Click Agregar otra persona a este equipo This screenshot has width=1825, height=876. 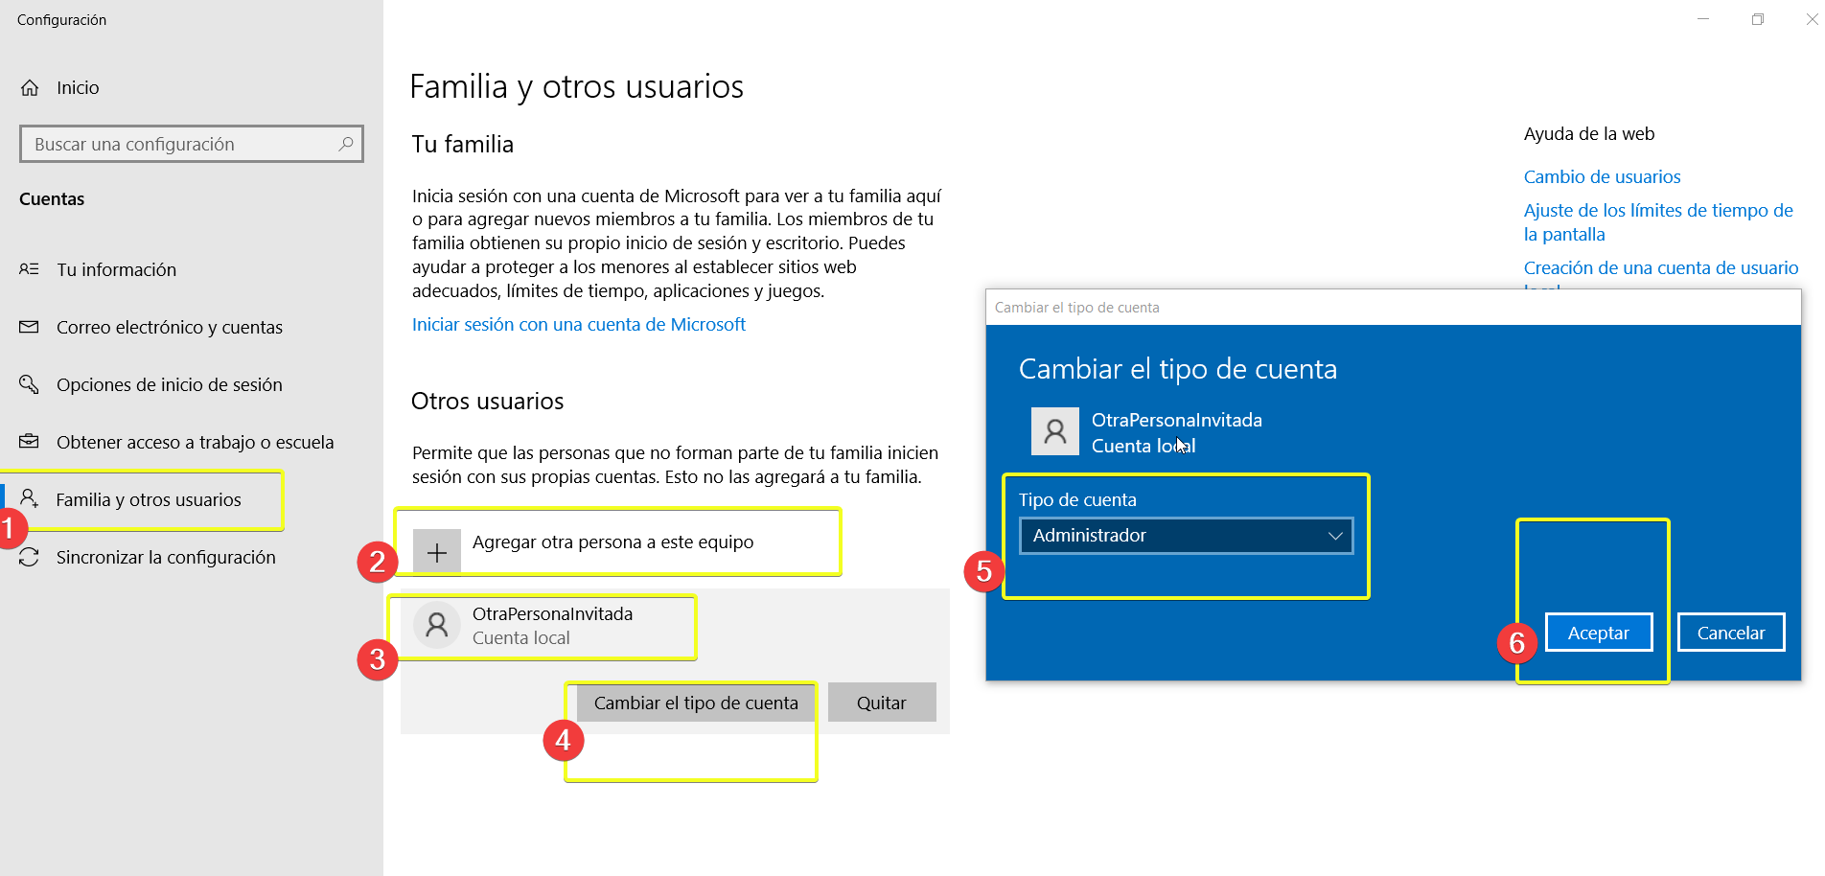[x=613, y=542]
